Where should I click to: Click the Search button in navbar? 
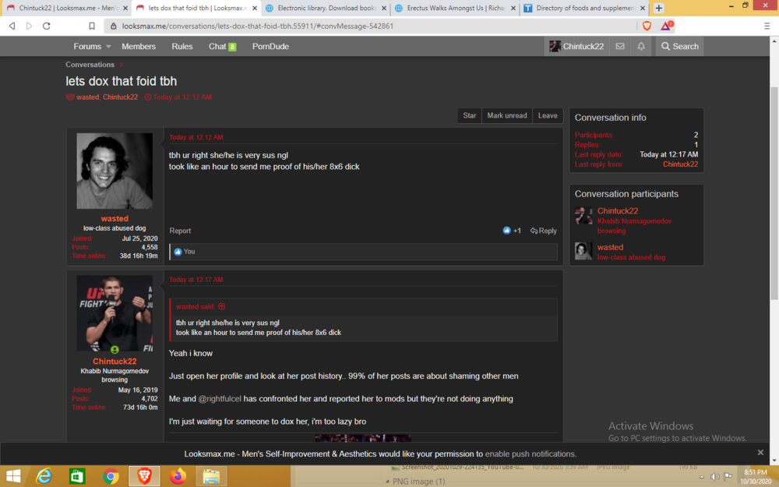pos(679,46)
